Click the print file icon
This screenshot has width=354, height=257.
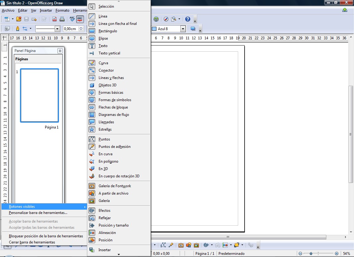(62, 19)
